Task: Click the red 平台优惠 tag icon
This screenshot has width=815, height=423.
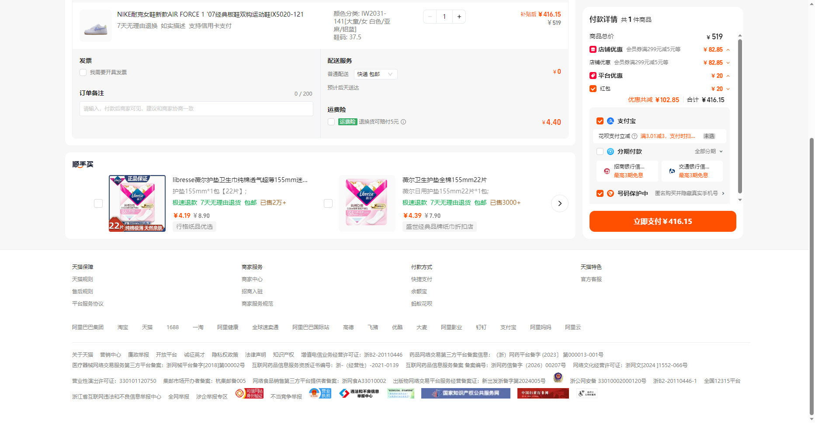Action: click(x=593, y=76)
